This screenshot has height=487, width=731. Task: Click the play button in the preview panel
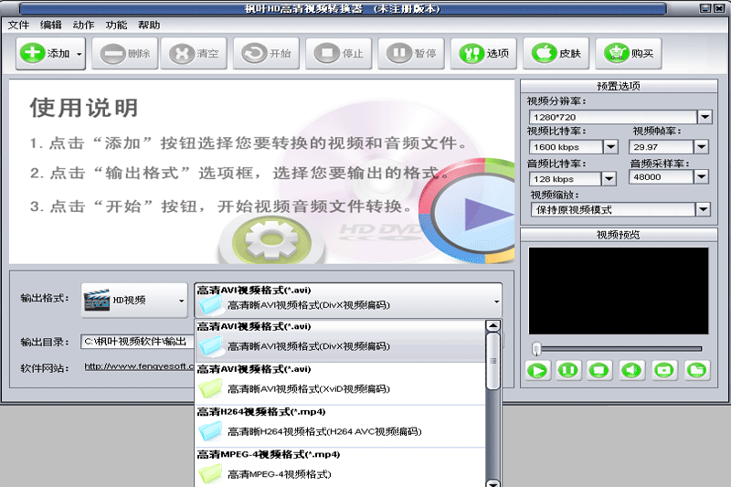click(537, 371)
